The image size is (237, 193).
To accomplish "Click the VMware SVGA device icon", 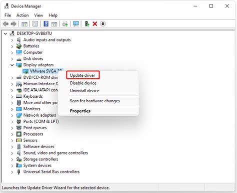I will 25,71.
